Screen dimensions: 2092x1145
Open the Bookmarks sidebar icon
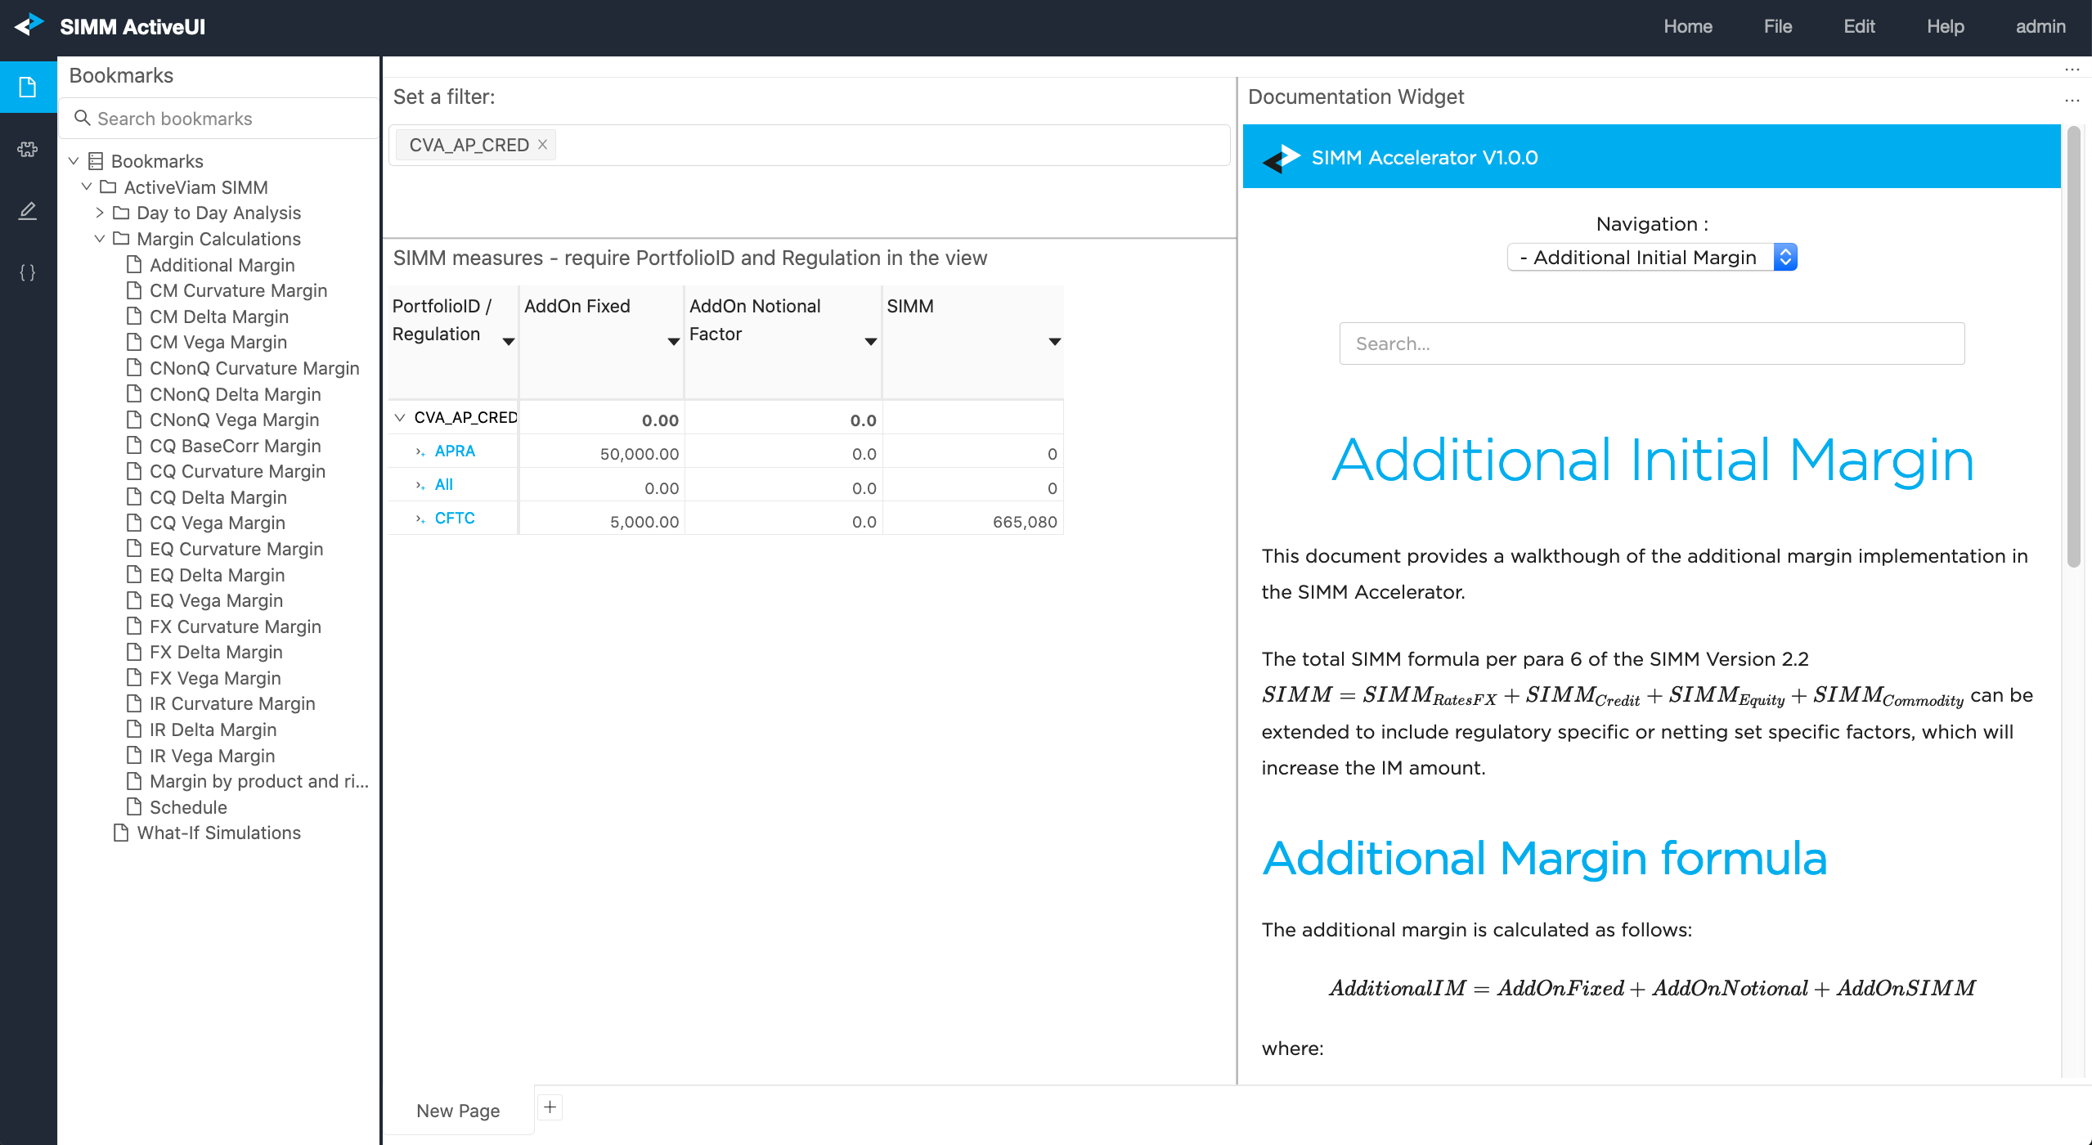click(x=28, y=87)
